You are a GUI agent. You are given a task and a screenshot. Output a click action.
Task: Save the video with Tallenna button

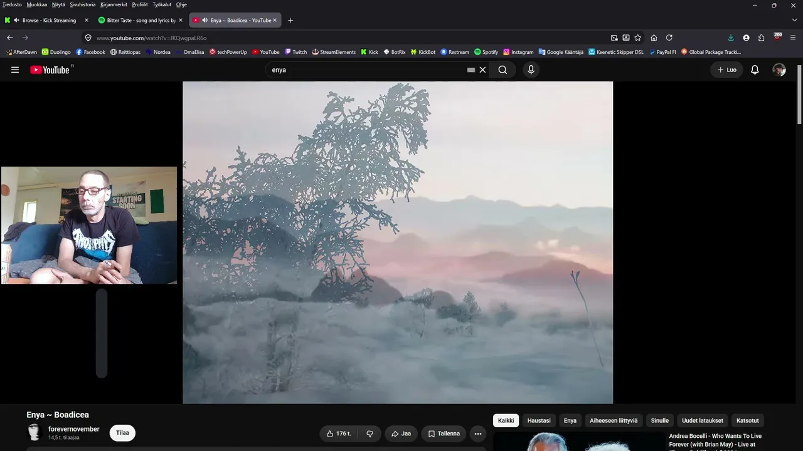[x=444, y=433]
